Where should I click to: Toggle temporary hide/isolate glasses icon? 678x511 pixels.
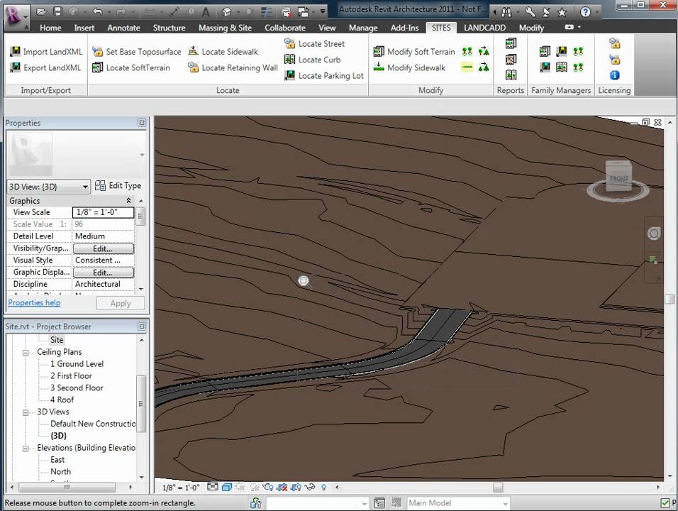tap(310, 487)
